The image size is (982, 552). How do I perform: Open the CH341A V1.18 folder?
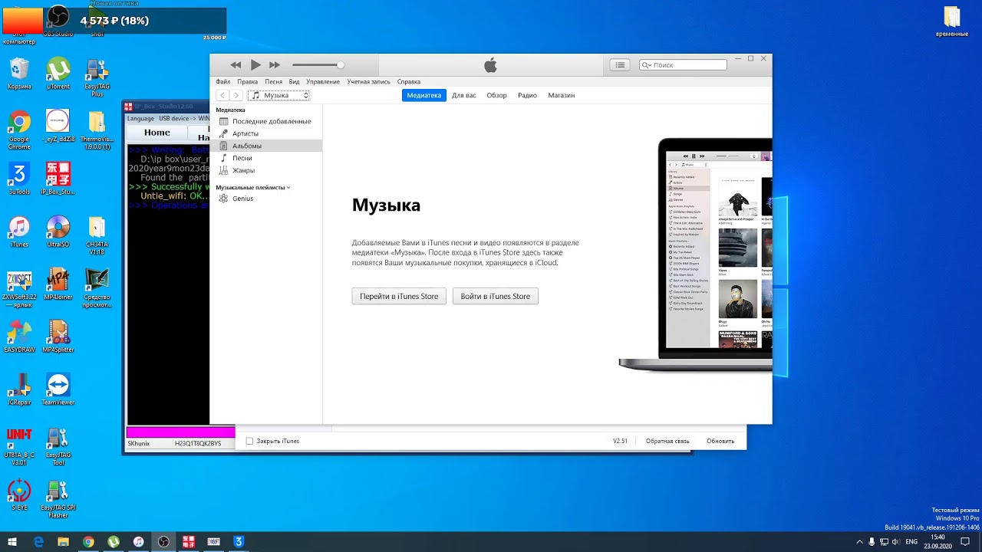click(97, 235)
